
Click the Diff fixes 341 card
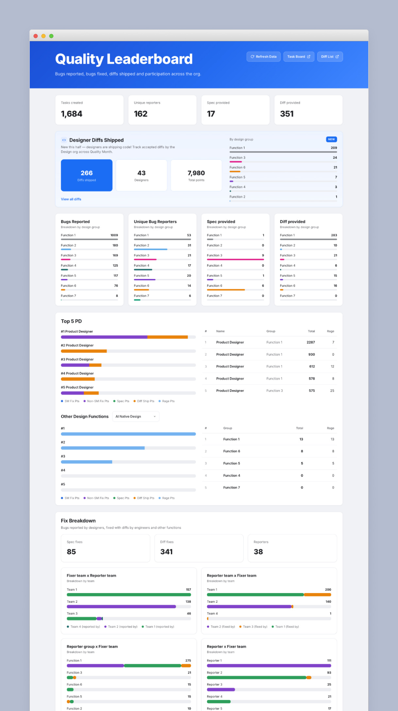(x=199, y=548)
